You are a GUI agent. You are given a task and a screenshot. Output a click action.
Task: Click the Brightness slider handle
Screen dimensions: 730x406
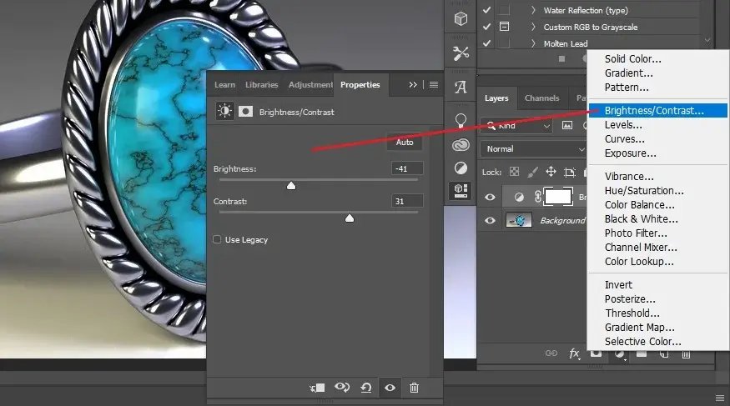point(291,186)
